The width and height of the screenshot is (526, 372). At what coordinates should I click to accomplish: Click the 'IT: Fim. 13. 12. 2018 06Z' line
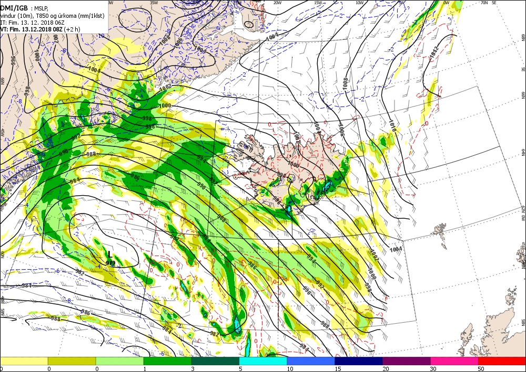point(33,23)
